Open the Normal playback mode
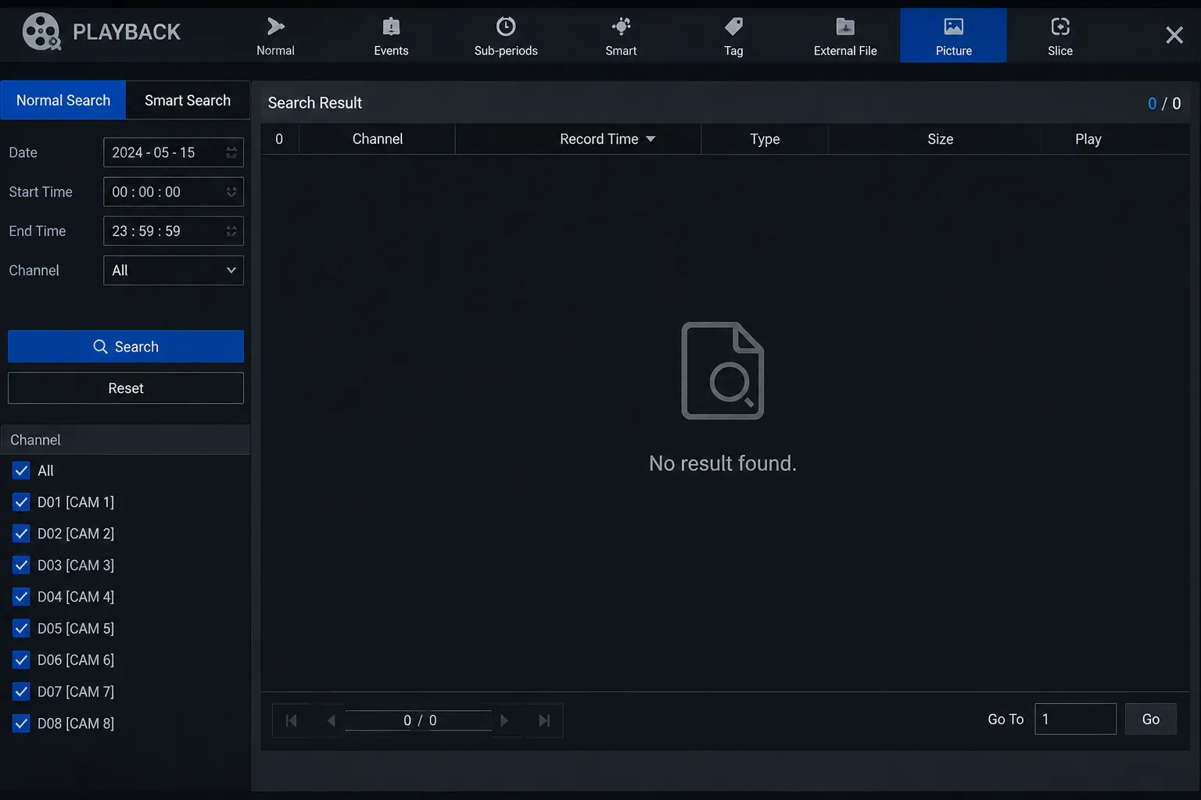 275,36
